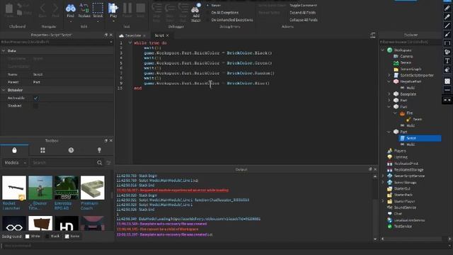Click Add Watch in Debugger group

pyautogui.click(x=195, y=13)
